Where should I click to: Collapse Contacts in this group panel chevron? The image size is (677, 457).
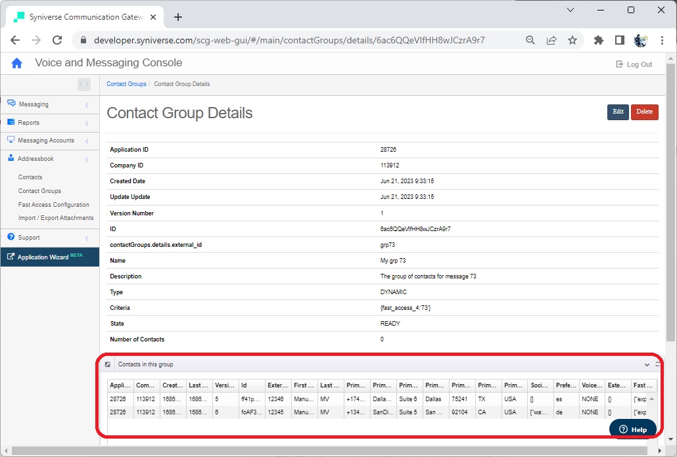coord(647,364)
